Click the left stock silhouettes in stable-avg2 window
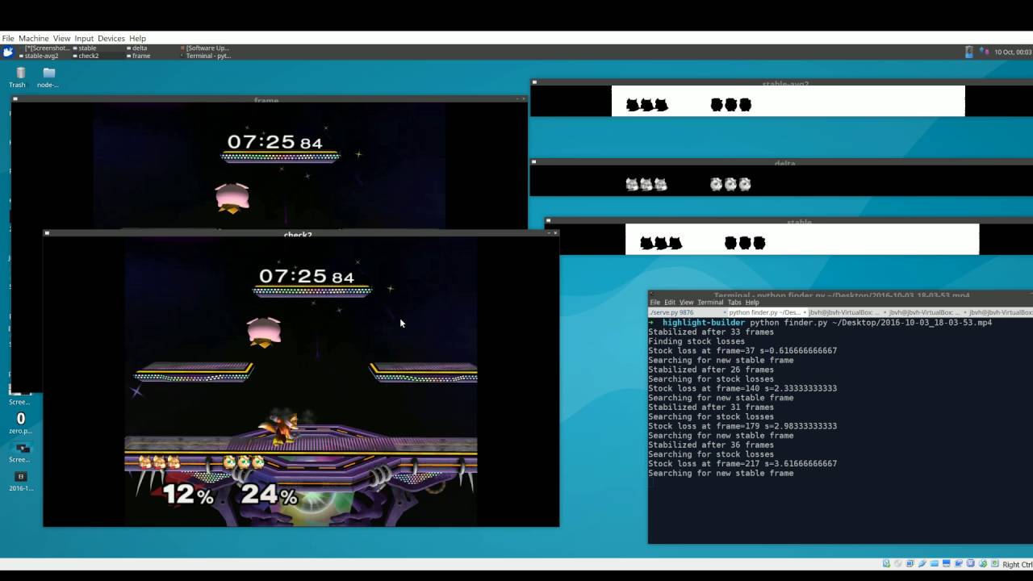Image resolution: width=1033 pixels, height=581 pixels. pos(647,105)
